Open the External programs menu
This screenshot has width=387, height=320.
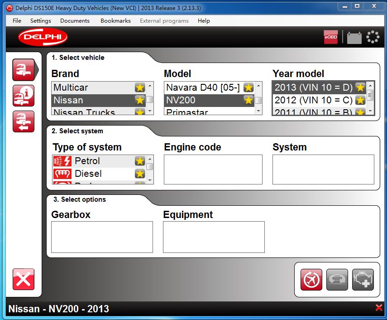pyautogui.click(x=164, y=21)
